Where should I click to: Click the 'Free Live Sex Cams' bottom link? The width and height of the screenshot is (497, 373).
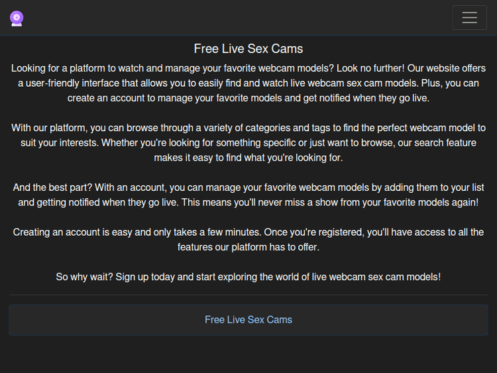click(x=248, y=320)
